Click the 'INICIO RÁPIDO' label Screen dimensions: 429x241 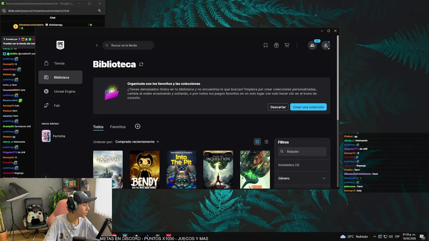(50, 124)
